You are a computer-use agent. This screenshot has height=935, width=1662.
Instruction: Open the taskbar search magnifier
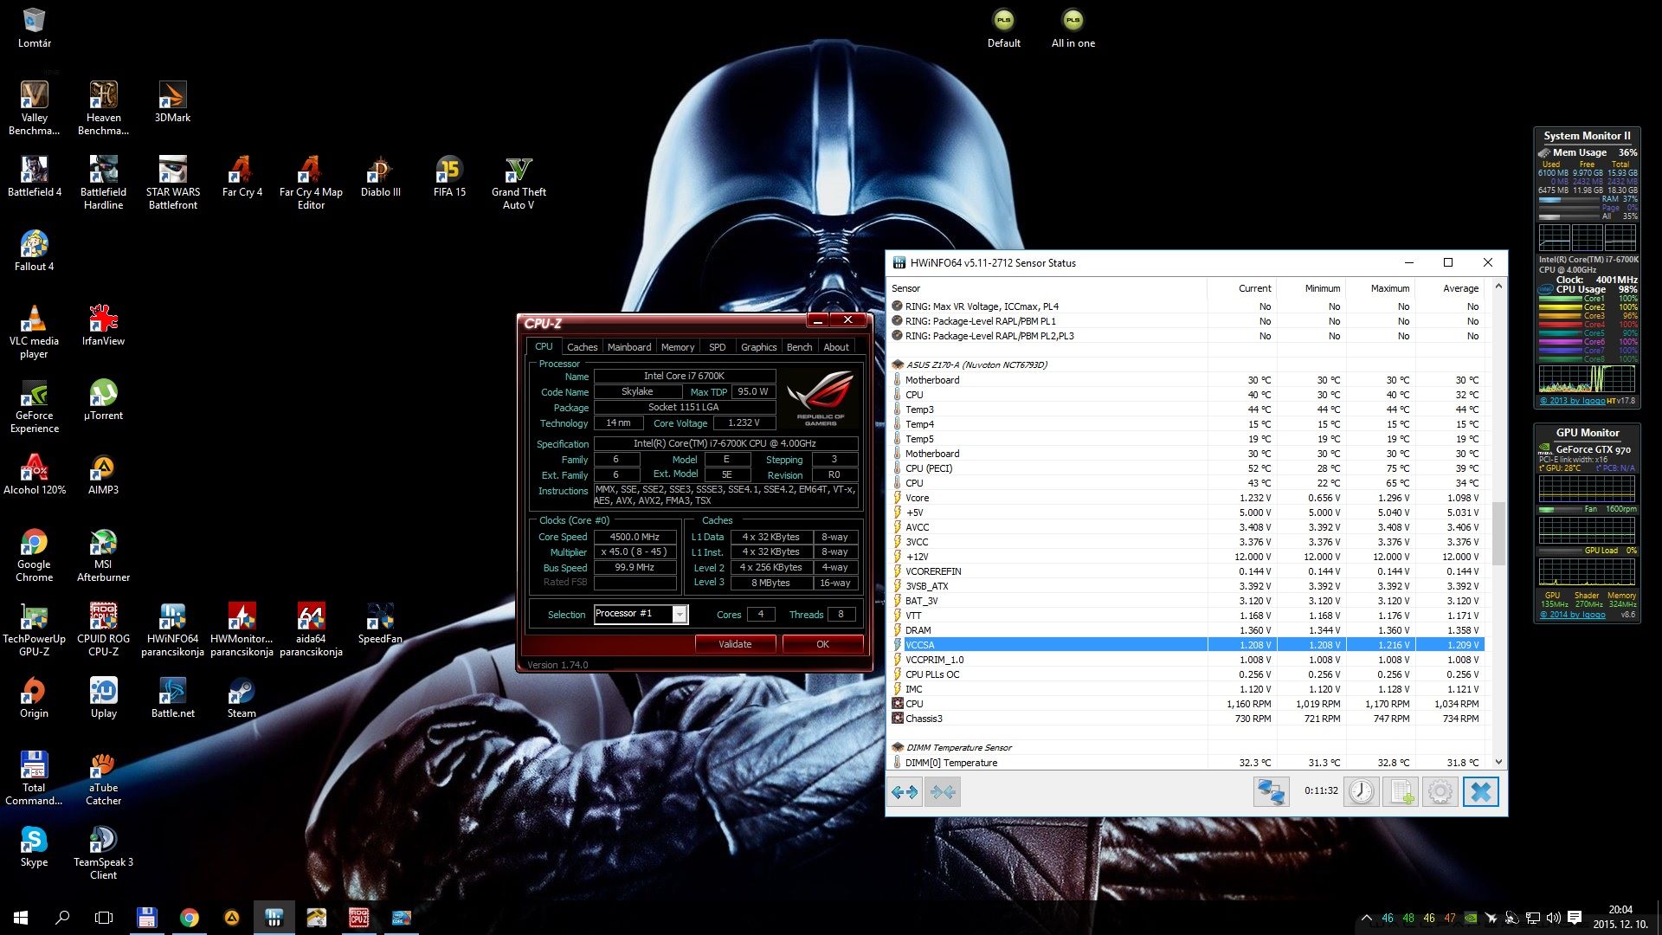click(62, 918)
